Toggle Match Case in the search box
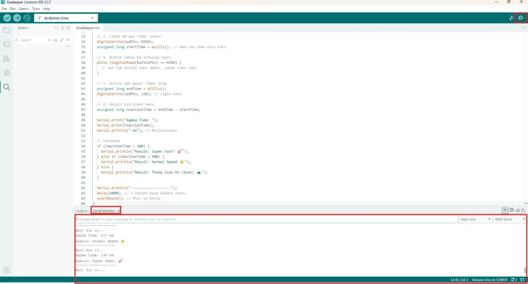 click(49, 40)
